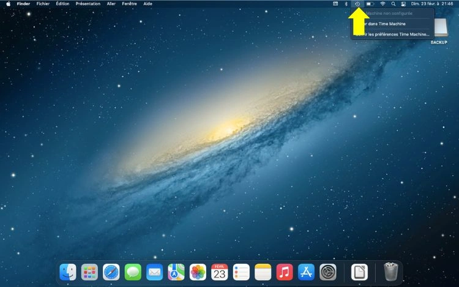Click the Wi-Fi icon in menu bar
The height and width of the screenshot is (287, 459).
382,4
